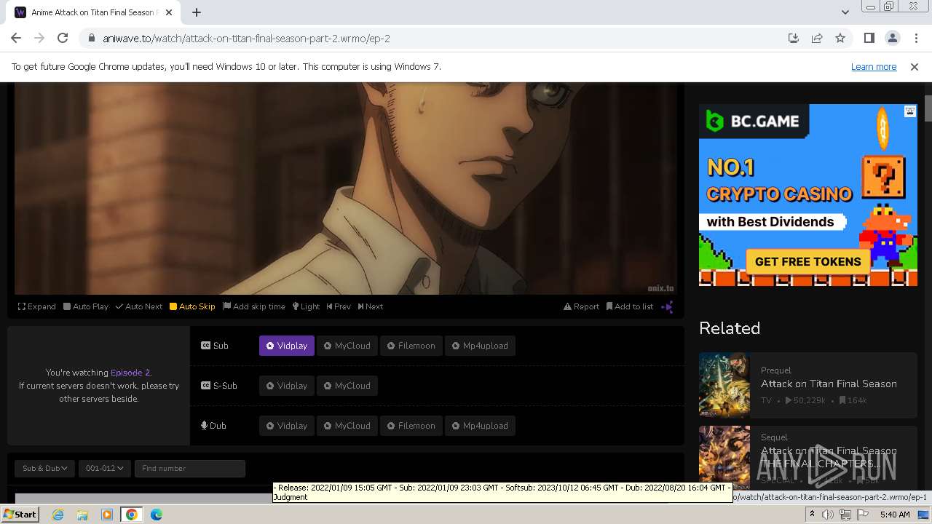The height and width of the screenshot is (524, 932).
Task: Select Dub Mp4upload server
Action: click(x=481, y=426)
